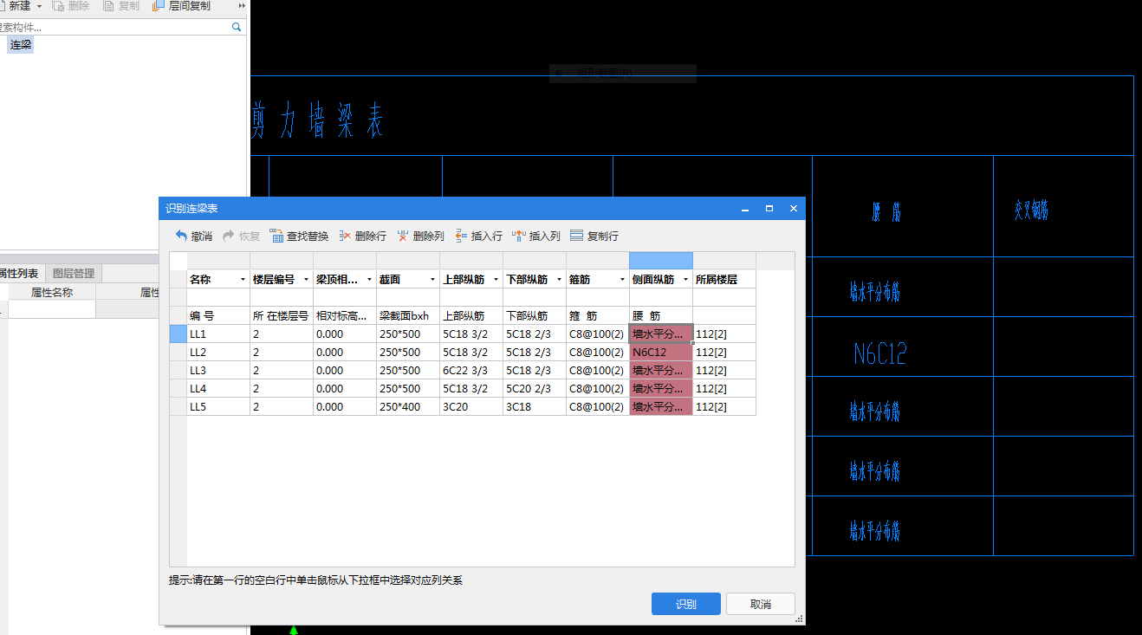Select the LL4 name cell

218,389
